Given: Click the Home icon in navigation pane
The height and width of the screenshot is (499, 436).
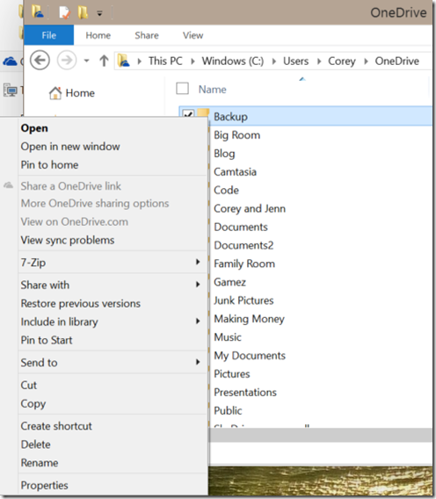Looking at the screenshot, I should pyautogui.click(x=55, y=93).
